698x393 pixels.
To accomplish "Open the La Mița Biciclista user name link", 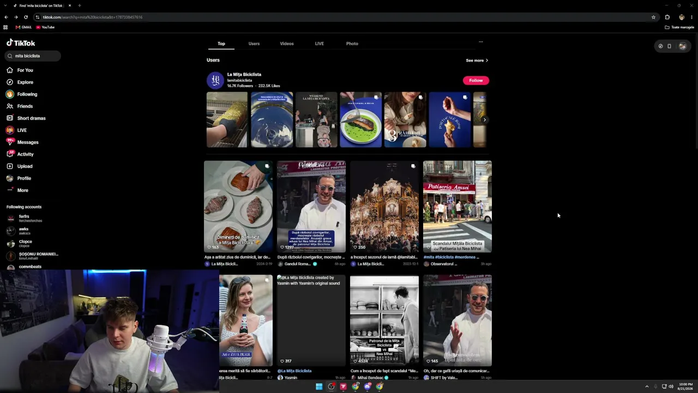I will pyautogui.click(x=244, y=74).
